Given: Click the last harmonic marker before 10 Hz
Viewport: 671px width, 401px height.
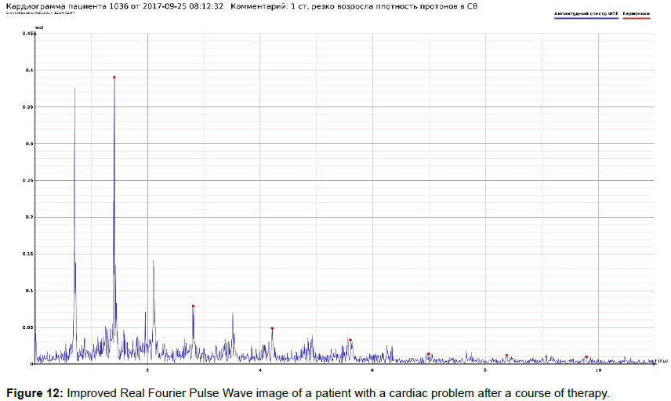Looking at the screenshot, I should [586, 357].
